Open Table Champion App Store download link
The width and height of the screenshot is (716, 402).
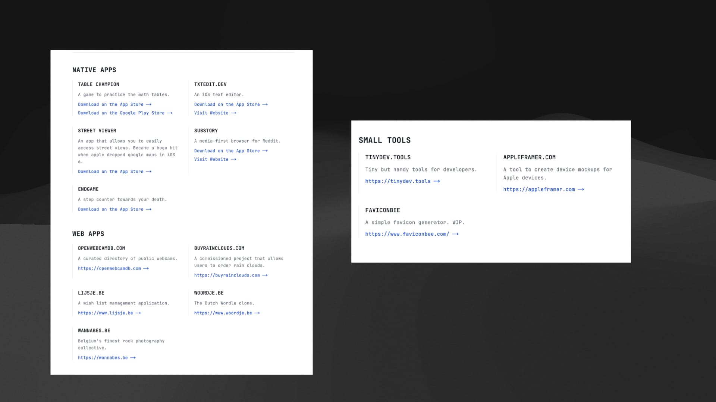click(x=111, y=105)
